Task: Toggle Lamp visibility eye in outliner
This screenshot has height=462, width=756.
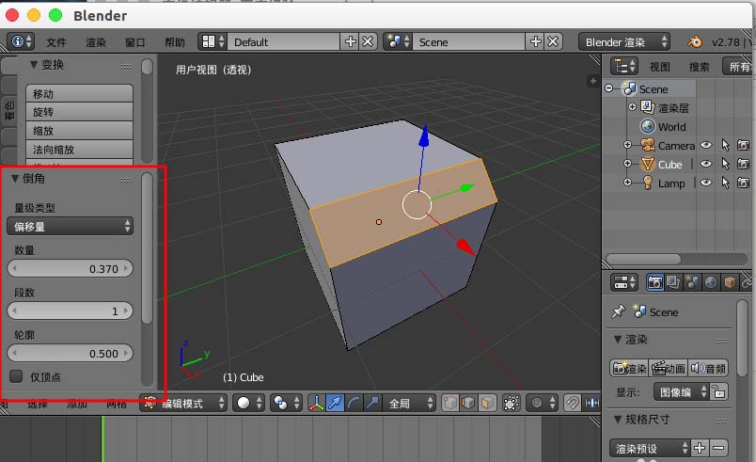Action: coord(706,183)
